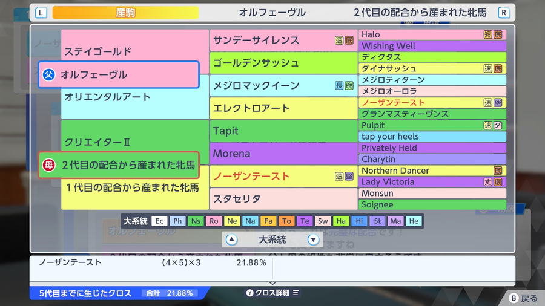Screen dimensions: 545x306
Task: Select the 産駒 tab
Action: click(125, 13)
